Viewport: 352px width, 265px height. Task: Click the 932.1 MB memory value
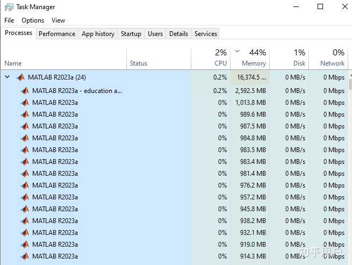[253, 232]
